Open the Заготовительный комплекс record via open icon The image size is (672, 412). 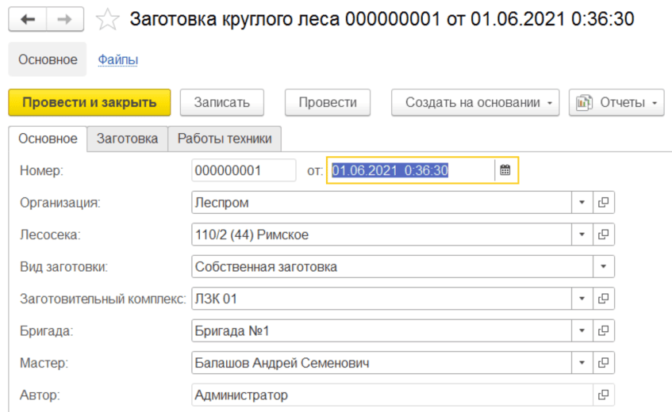pyautogui.click(x=604, y=299)
